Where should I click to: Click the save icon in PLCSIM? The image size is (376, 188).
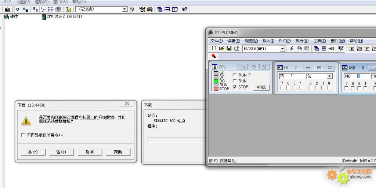point(229,48)
